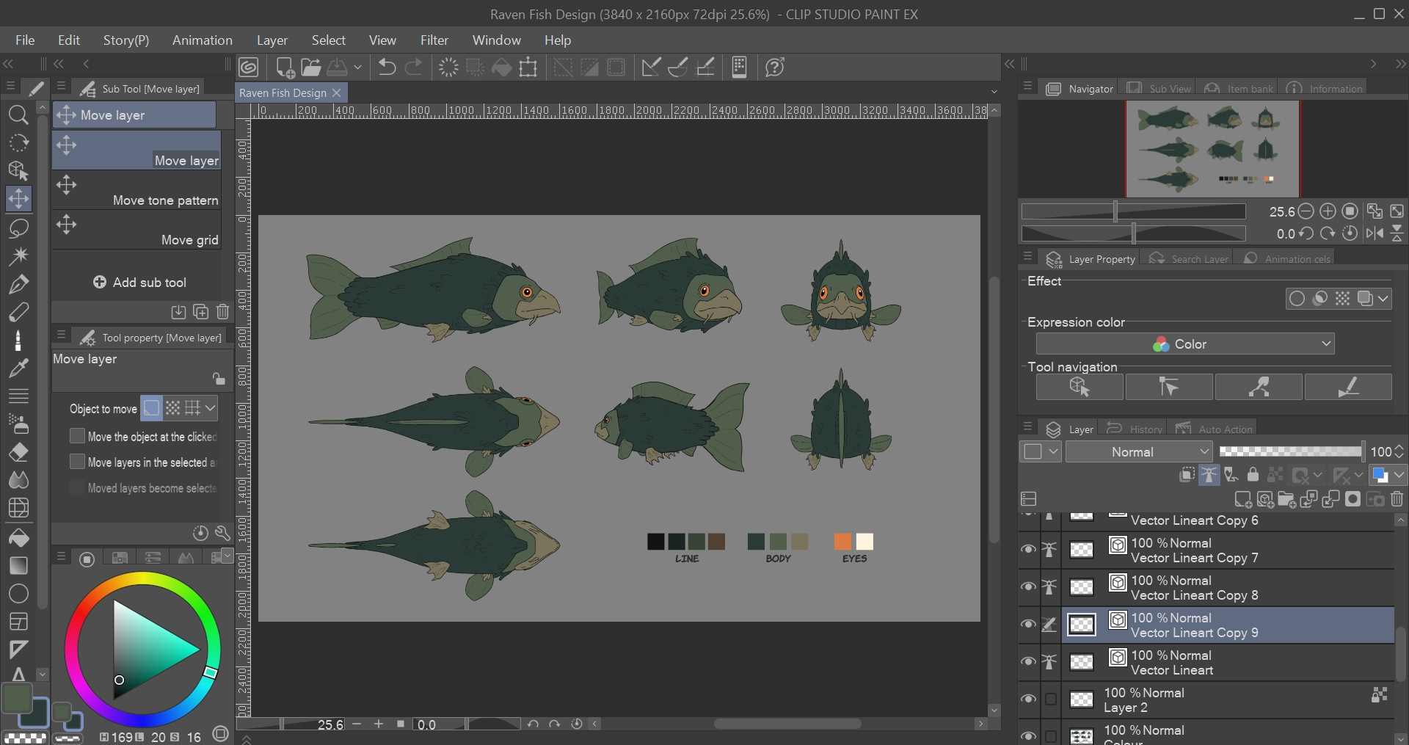Image resolution: width=1409 pixels, height=745 pixels.
Task: Choose the Move tone pattern sub tool
Action: pyautogui.click(x=136, y=191)
